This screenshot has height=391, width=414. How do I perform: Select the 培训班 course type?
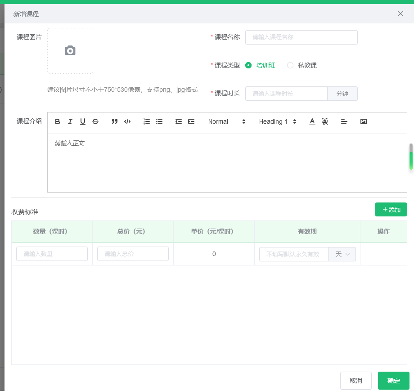coord(248,65)
